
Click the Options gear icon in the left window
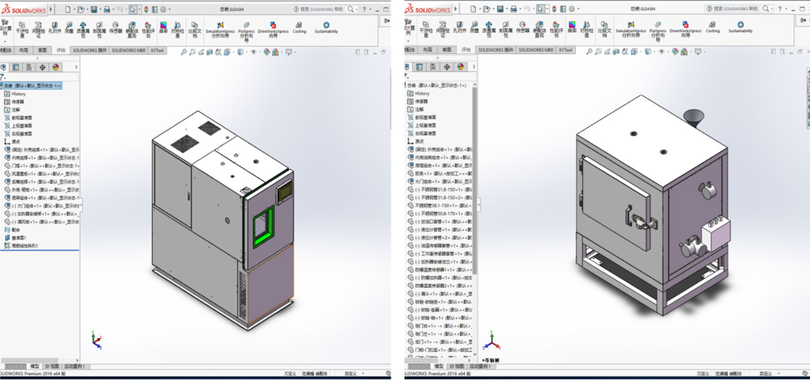(x=163, y=9)
